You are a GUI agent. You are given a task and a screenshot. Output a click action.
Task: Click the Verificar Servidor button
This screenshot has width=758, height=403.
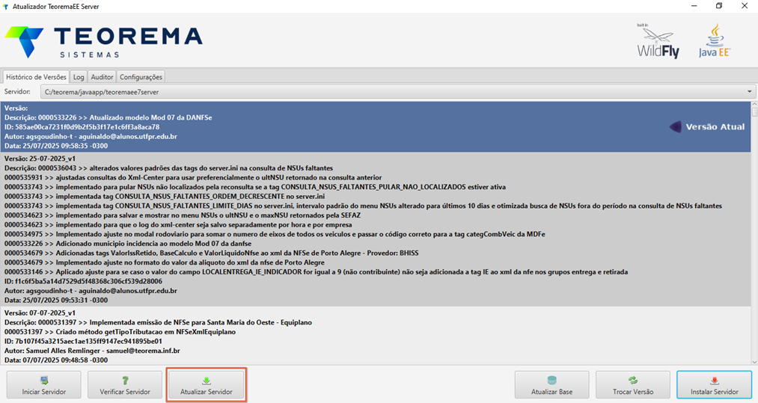(125, 384)
